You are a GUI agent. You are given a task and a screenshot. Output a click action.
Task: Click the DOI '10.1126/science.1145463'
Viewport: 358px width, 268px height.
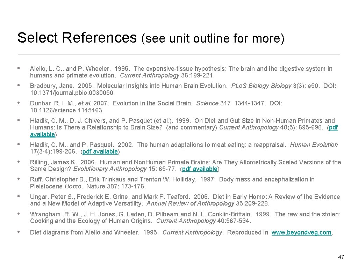click(66, 110)
